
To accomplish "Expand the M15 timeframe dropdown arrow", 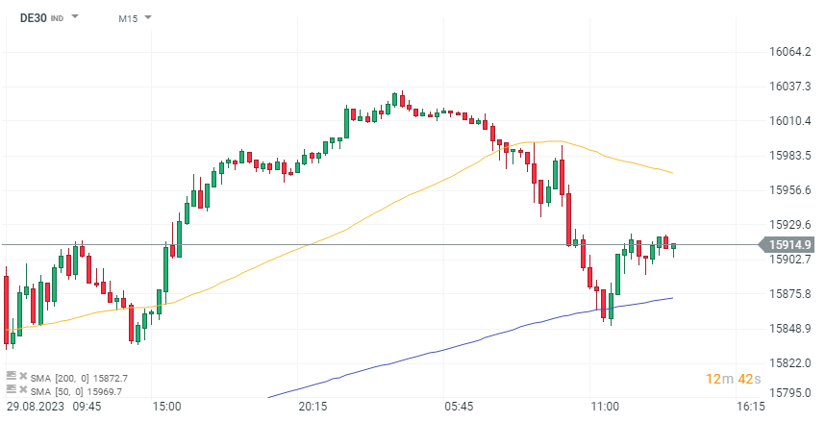I will [x=148, y=18].
